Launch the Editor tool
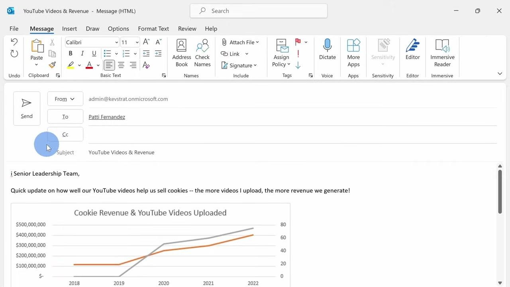This screenshot has height=287, width=510. coord(413,49)
